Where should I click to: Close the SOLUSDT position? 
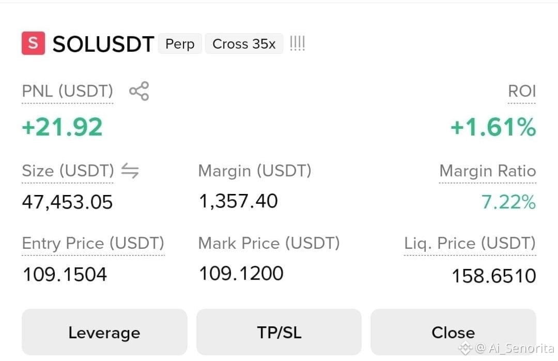[453, 332]
